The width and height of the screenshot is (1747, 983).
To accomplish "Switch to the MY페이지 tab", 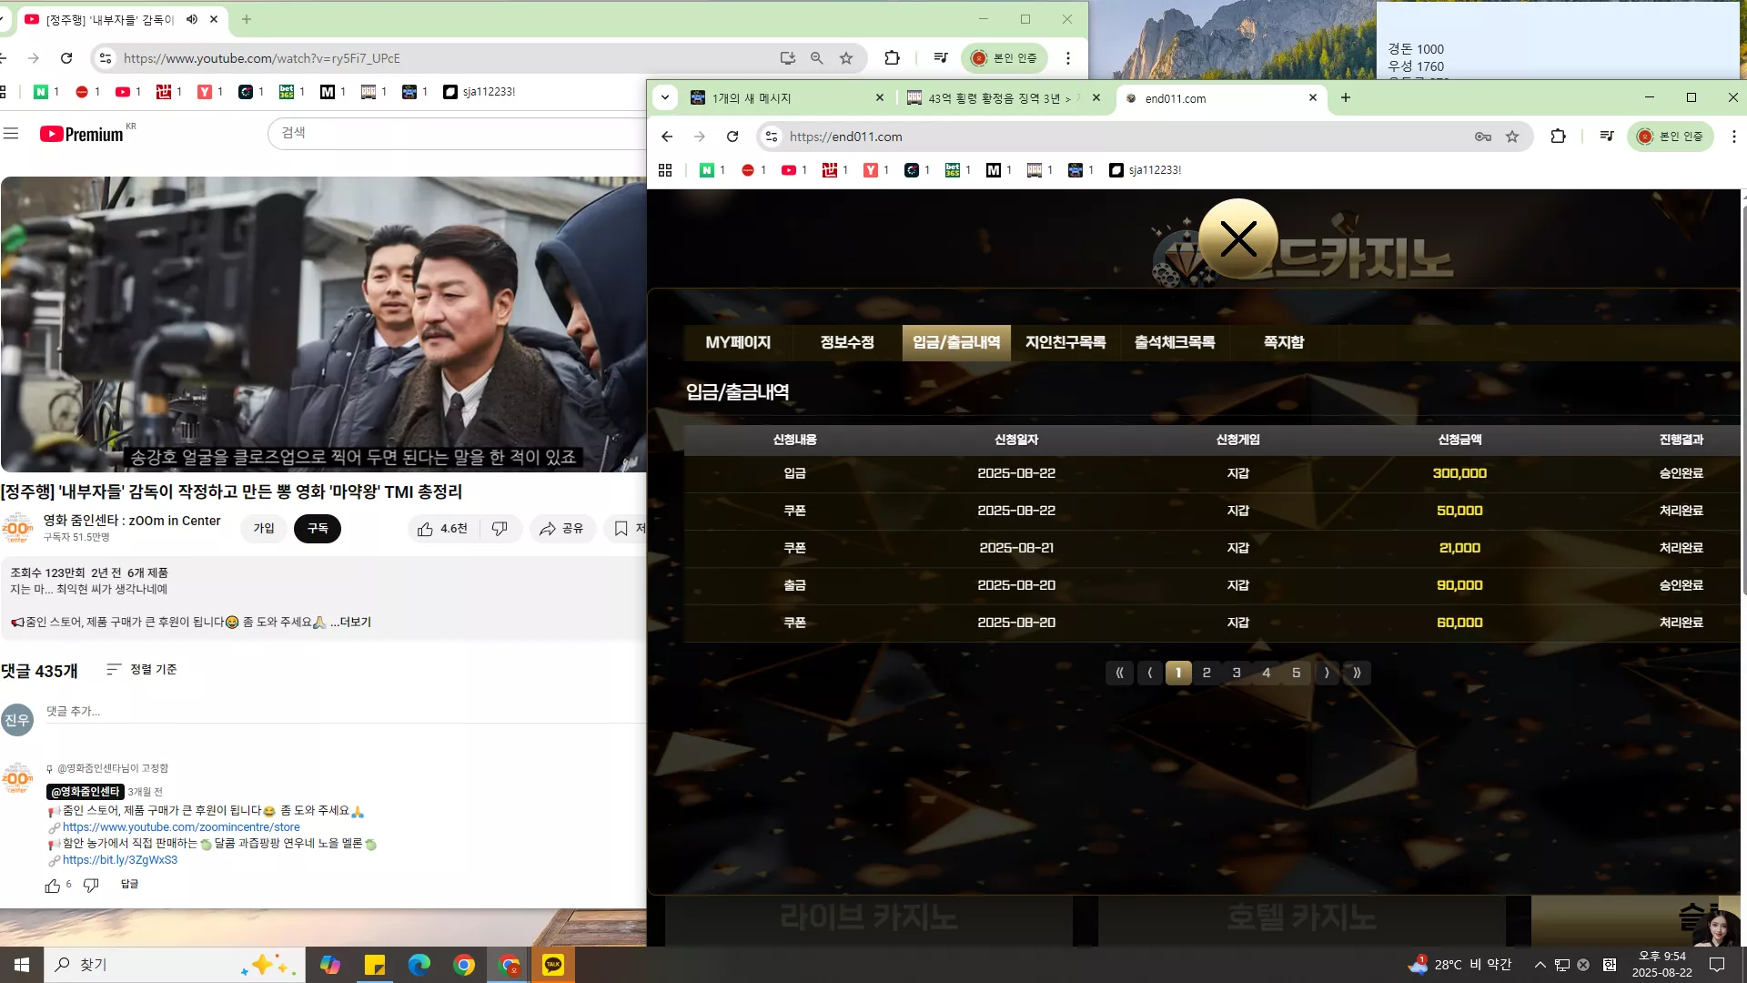I will (738, 342).
